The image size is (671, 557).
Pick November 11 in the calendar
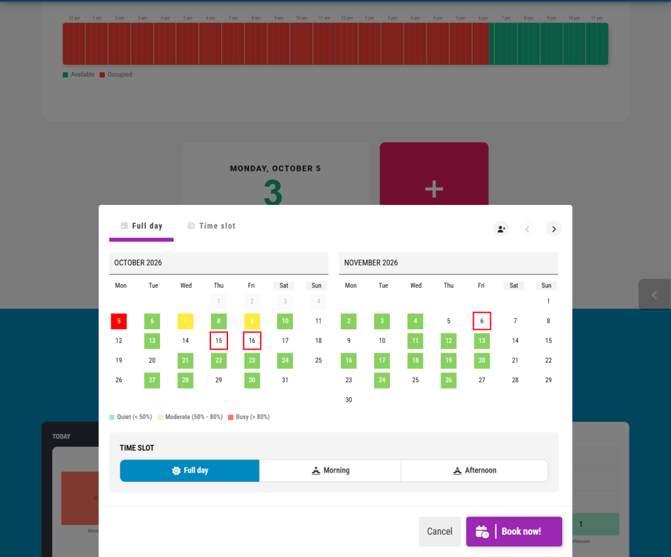tap(415, 341)
